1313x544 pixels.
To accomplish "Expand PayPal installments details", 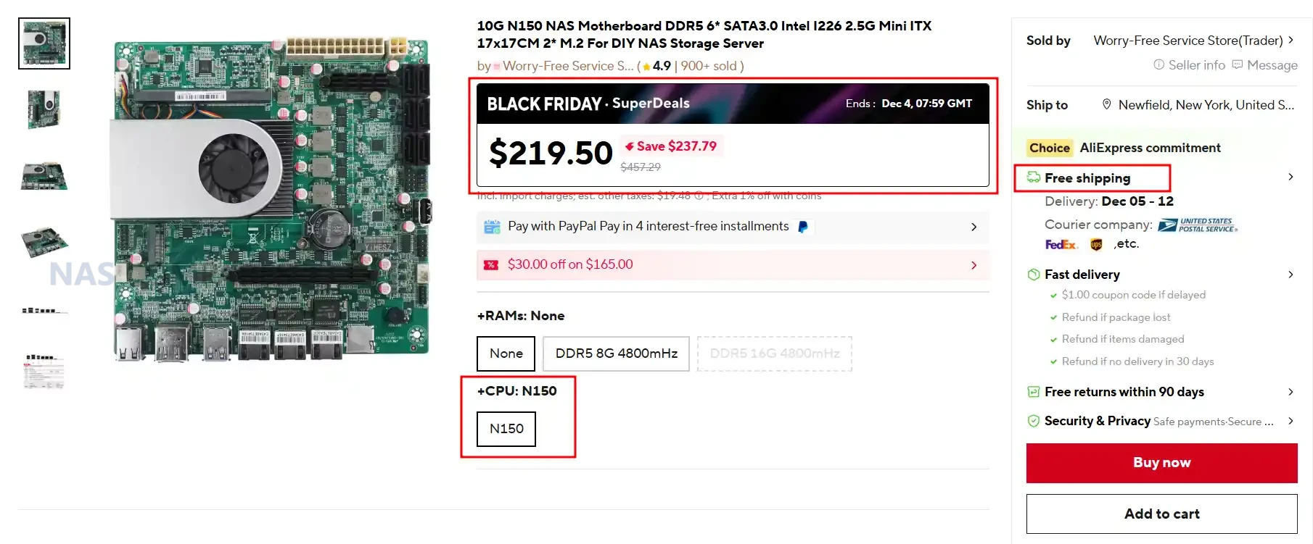I will pyautogui.click(x=974, y=227).
